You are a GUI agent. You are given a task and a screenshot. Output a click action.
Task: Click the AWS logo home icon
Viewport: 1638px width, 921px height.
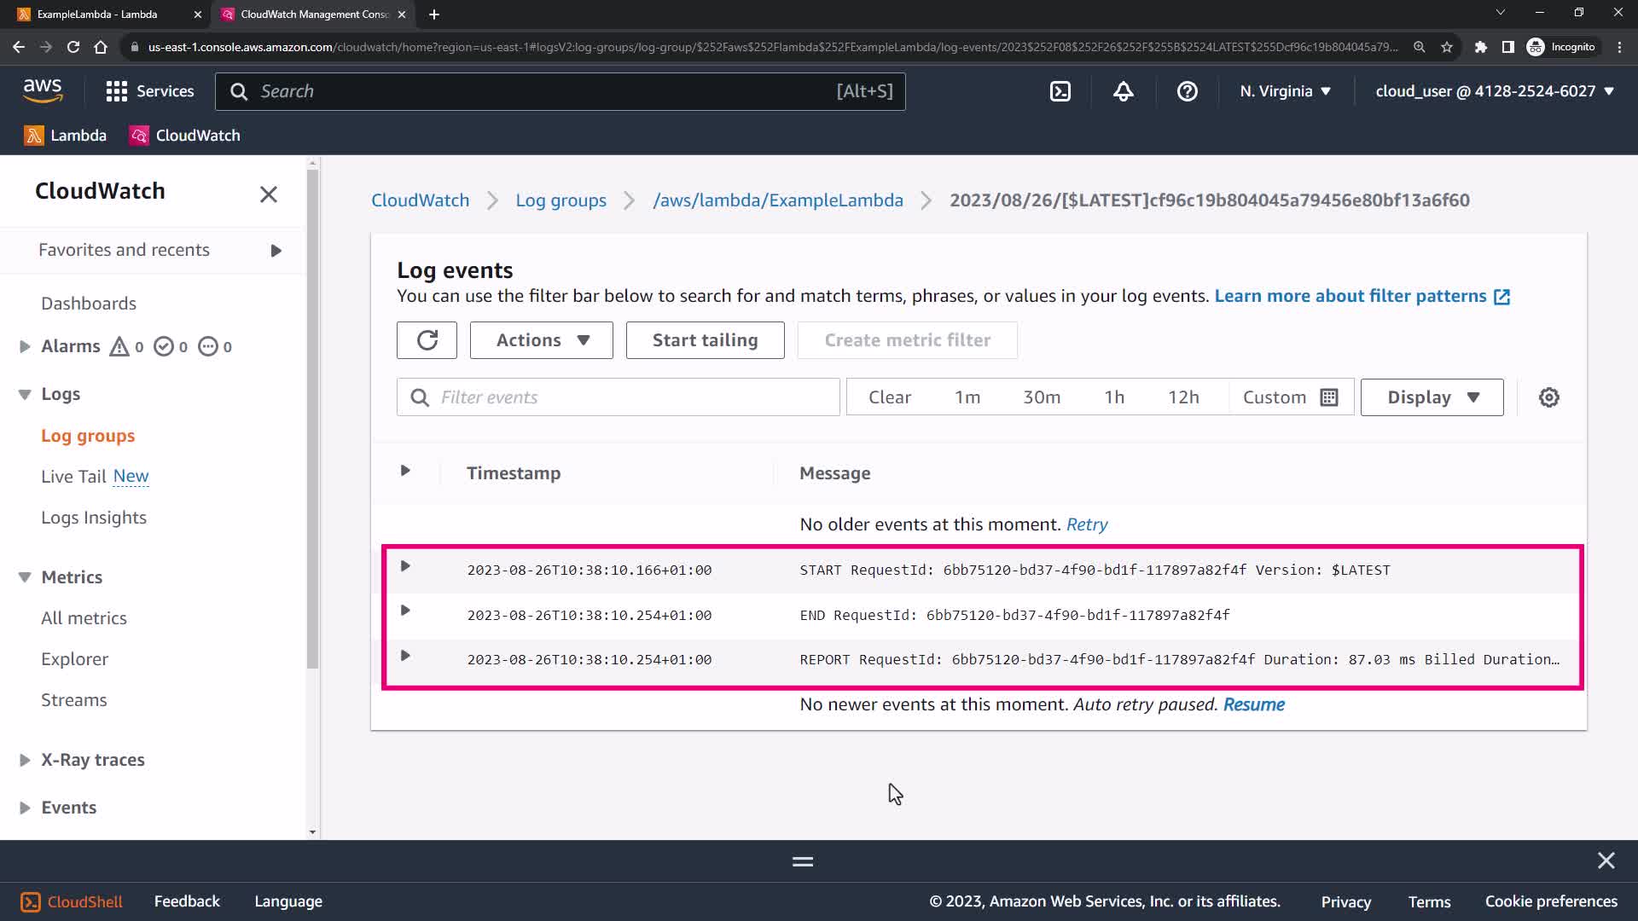tap(43, 90)
